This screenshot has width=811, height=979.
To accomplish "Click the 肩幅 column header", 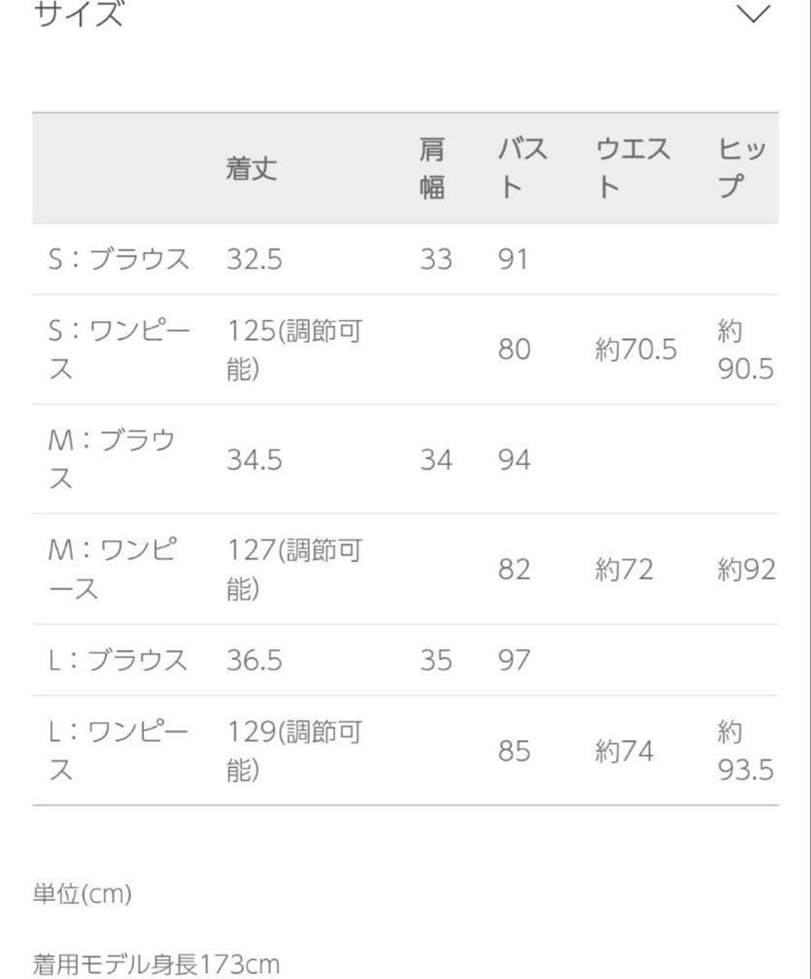I will click(429, 168).
